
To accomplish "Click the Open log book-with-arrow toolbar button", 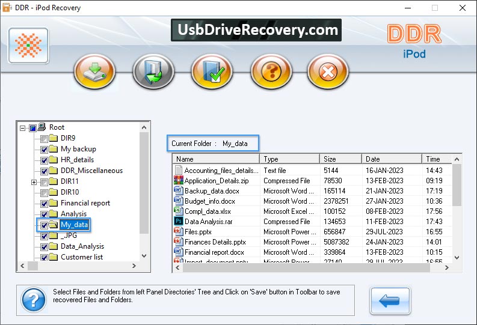I will (x=153, y=71).
